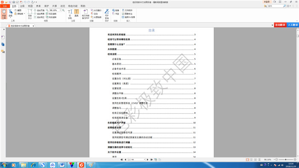This screenshot has width=299, height=168.
Task: Activate the Typewriter (打字机) tool
Action: (x=70, y=14)
